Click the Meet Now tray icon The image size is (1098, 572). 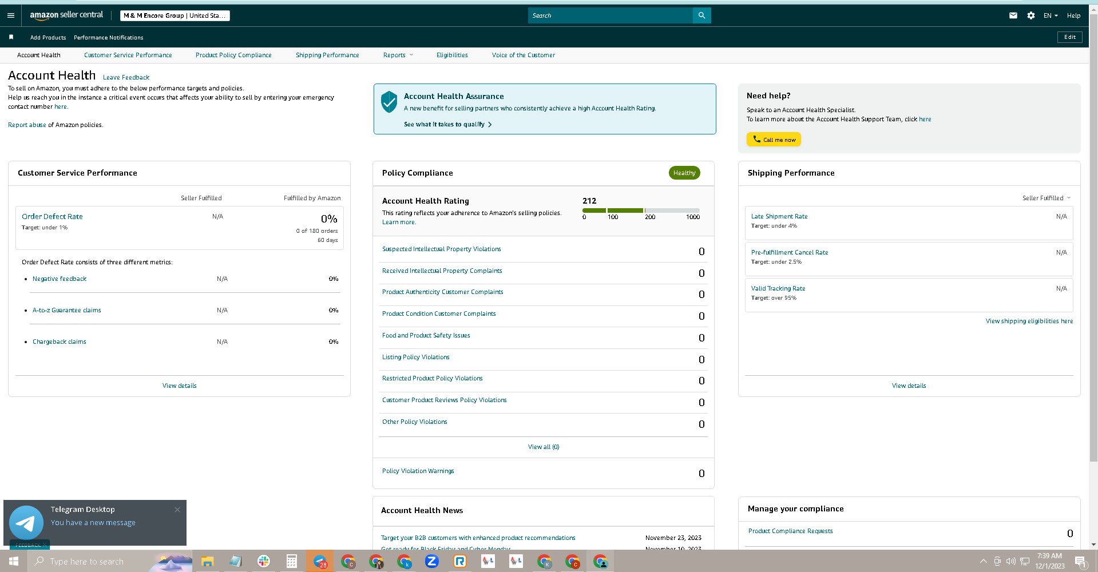(997, 561)
